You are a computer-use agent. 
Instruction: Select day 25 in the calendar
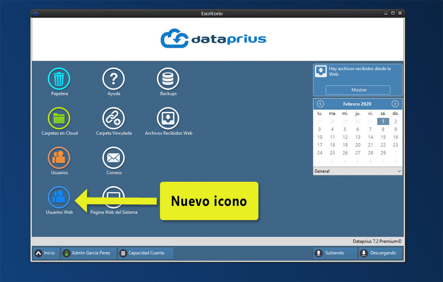tap(333, 153)
